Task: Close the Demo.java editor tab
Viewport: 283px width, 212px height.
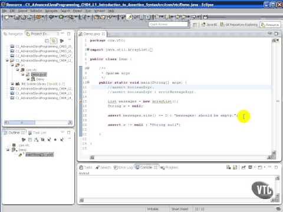Action: click(x=103, y=34)
